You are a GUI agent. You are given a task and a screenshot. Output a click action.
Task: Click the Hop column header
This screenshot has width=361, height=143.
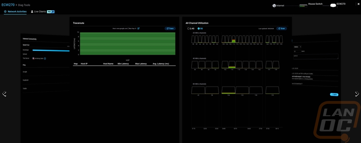pos(75,64)
